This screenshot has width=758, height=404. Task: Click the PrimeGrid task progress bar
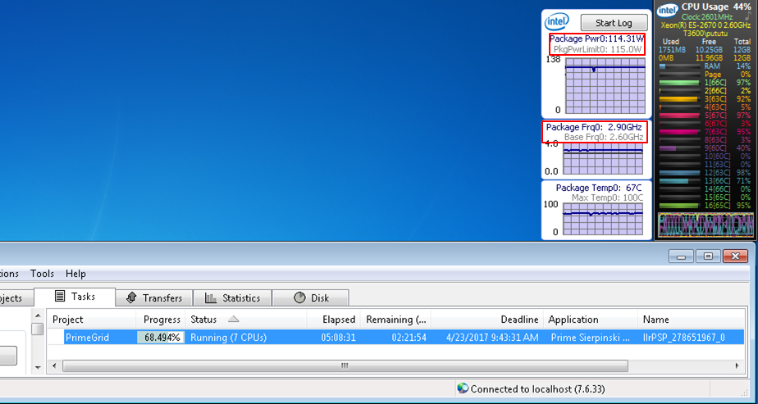(x=160, y=337)
